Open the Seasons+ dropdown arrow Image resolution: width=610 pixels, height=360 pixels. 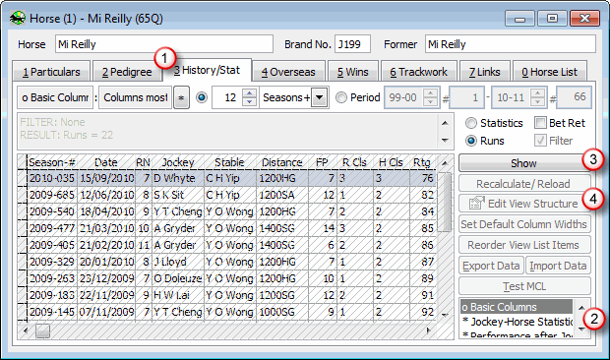tap(320, 97)
